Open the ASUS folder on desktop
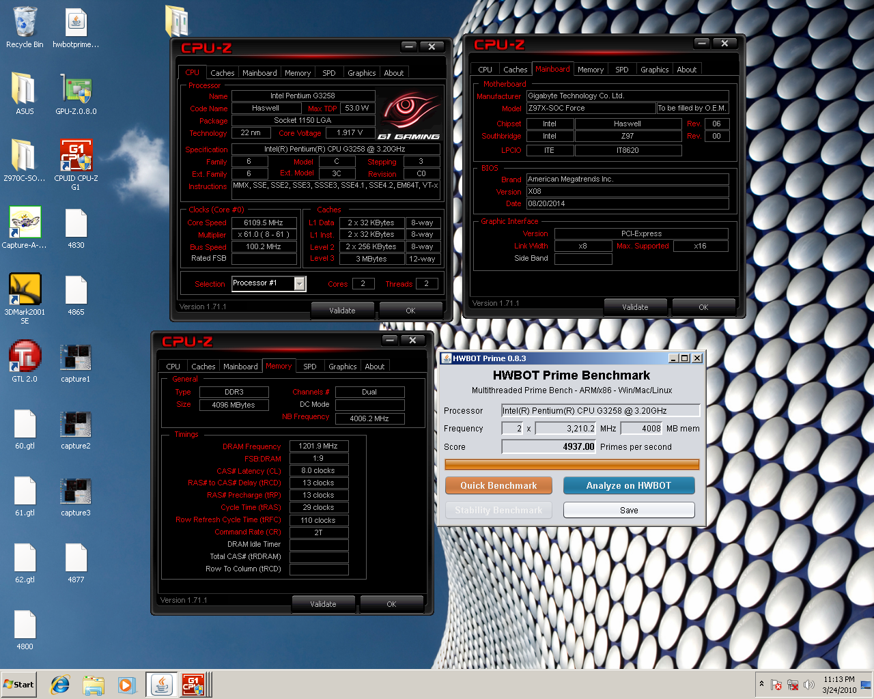 coord(25,94)
